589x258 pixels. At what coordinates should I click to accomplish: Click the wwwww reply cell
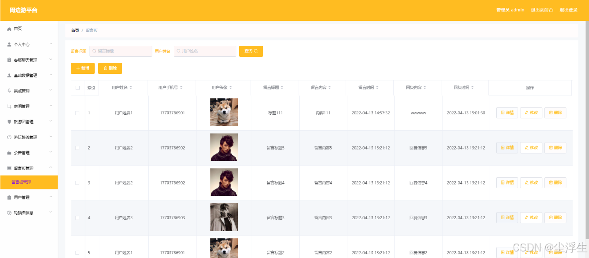tap(418, 113)
